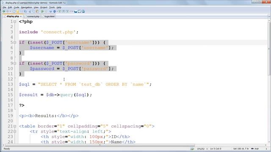
Task: Open the Help menu
Action: click(x=59, y=8)
